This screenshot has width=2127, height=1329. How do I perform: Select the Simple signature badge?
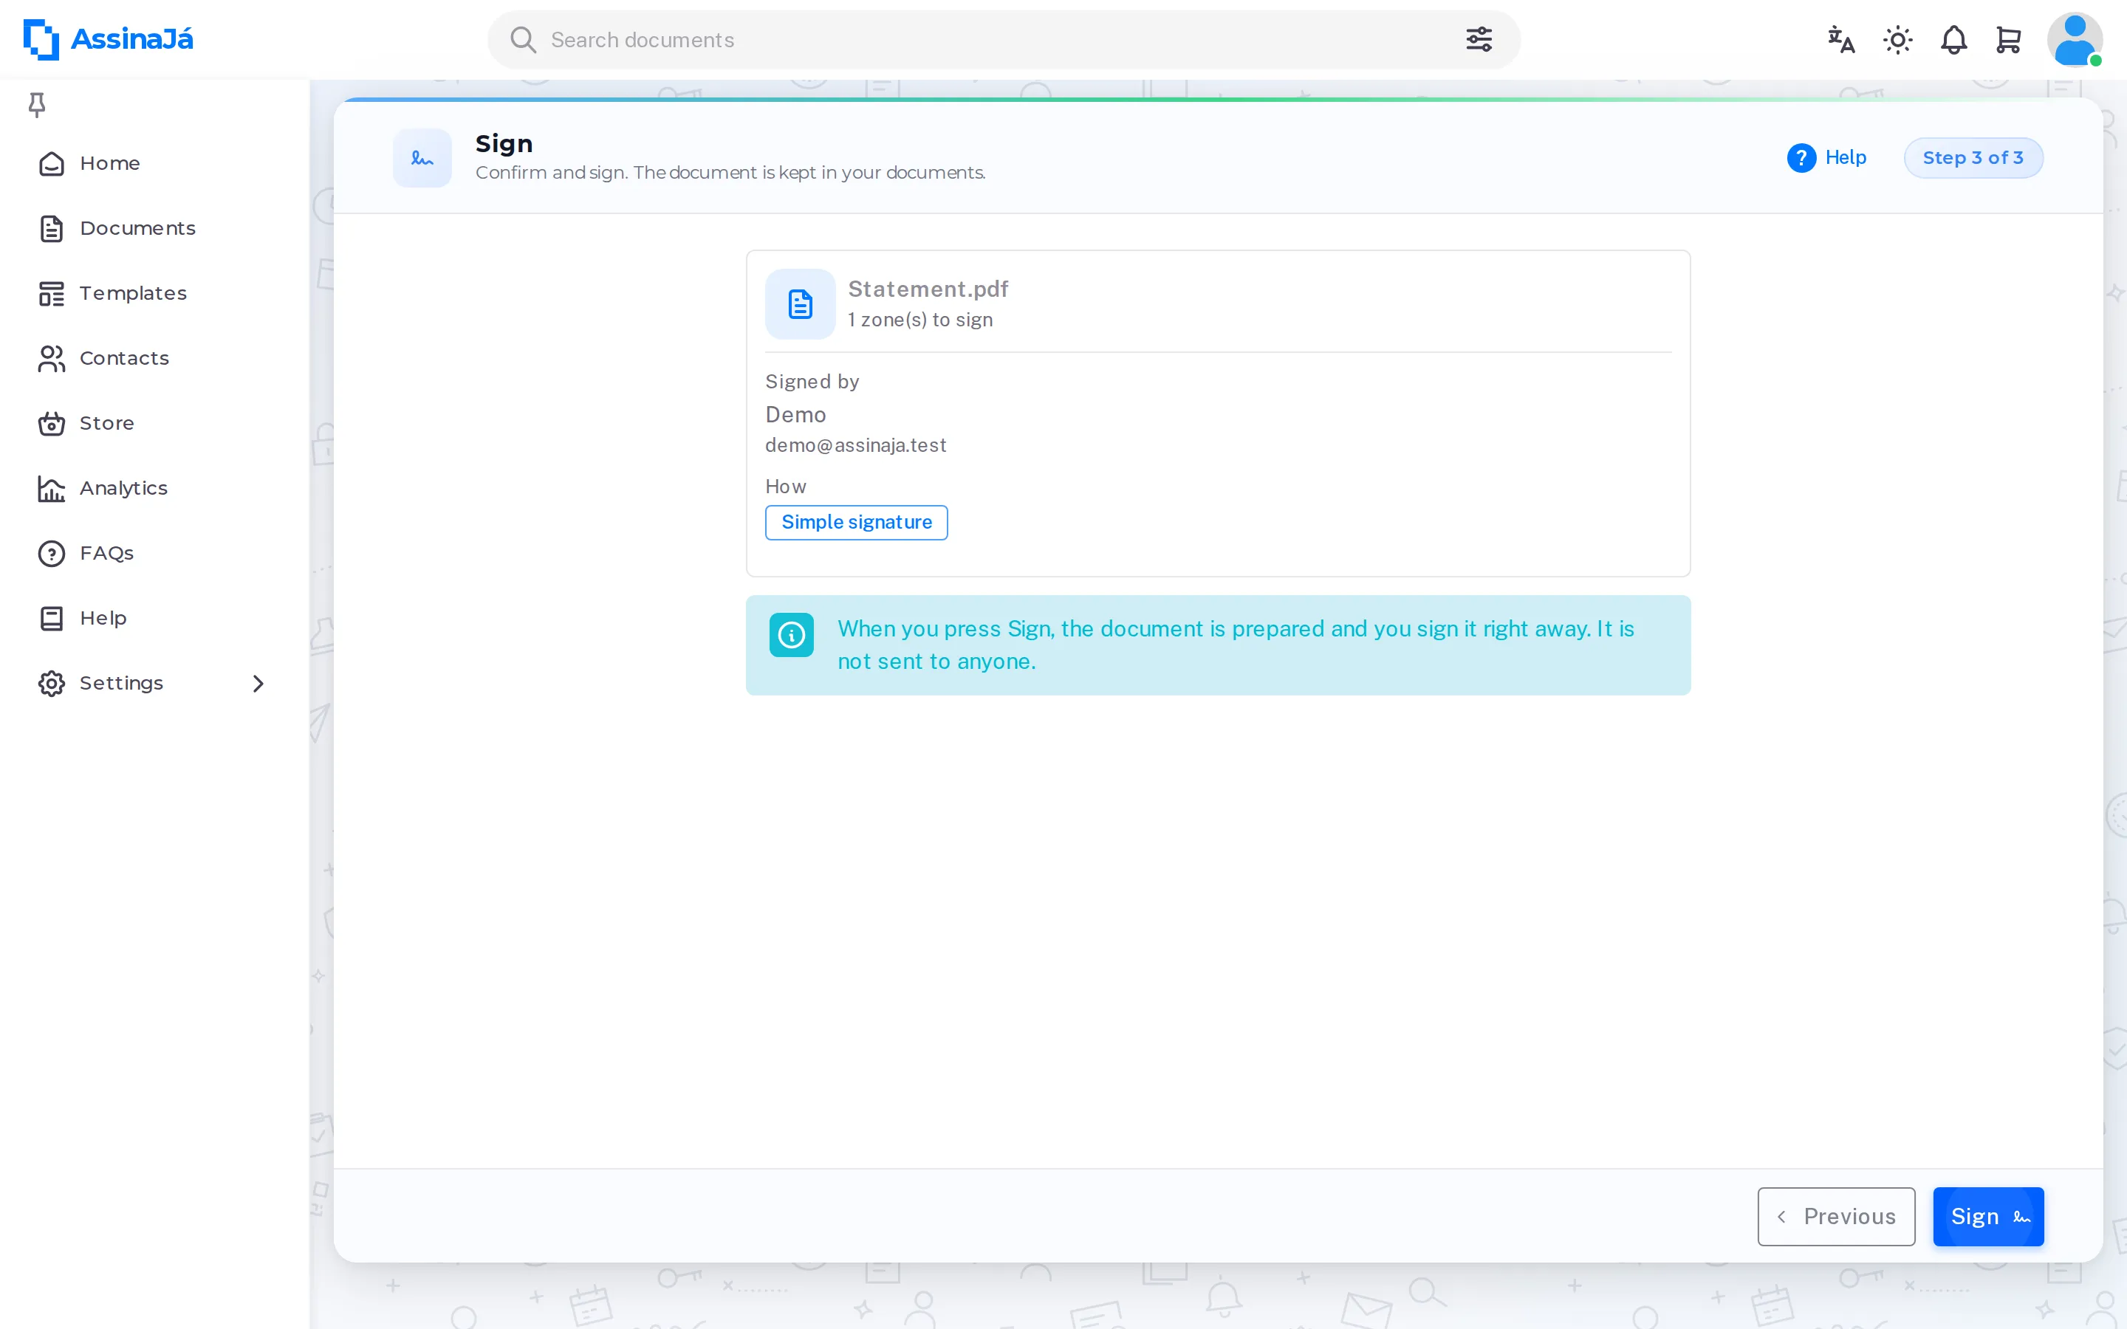(856, 522)
